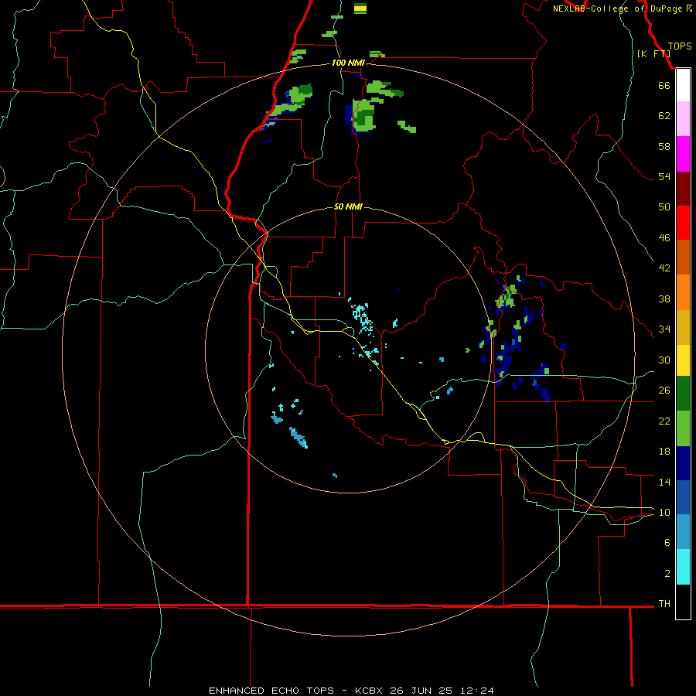Click the "38" legend label
Image resolution: width=696 pixels, height=696 pixels.
pos(664,299)
